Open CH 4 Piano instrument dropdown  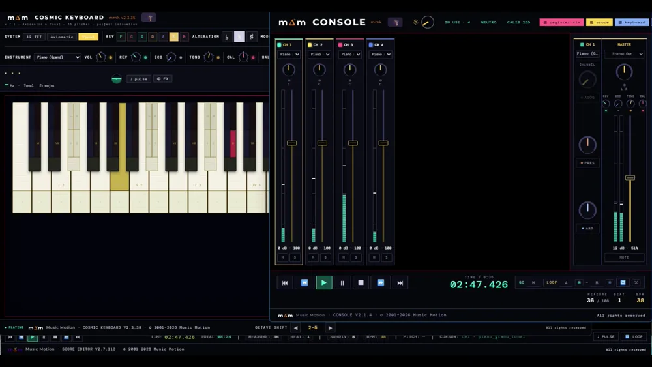380,55
